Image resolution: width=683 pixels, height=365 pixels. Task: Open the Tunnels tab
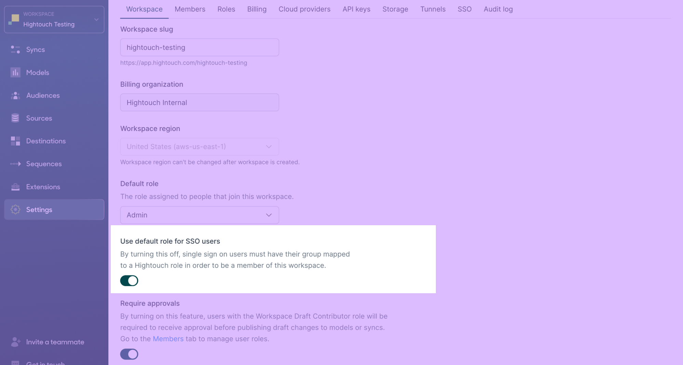coord(433,9)
